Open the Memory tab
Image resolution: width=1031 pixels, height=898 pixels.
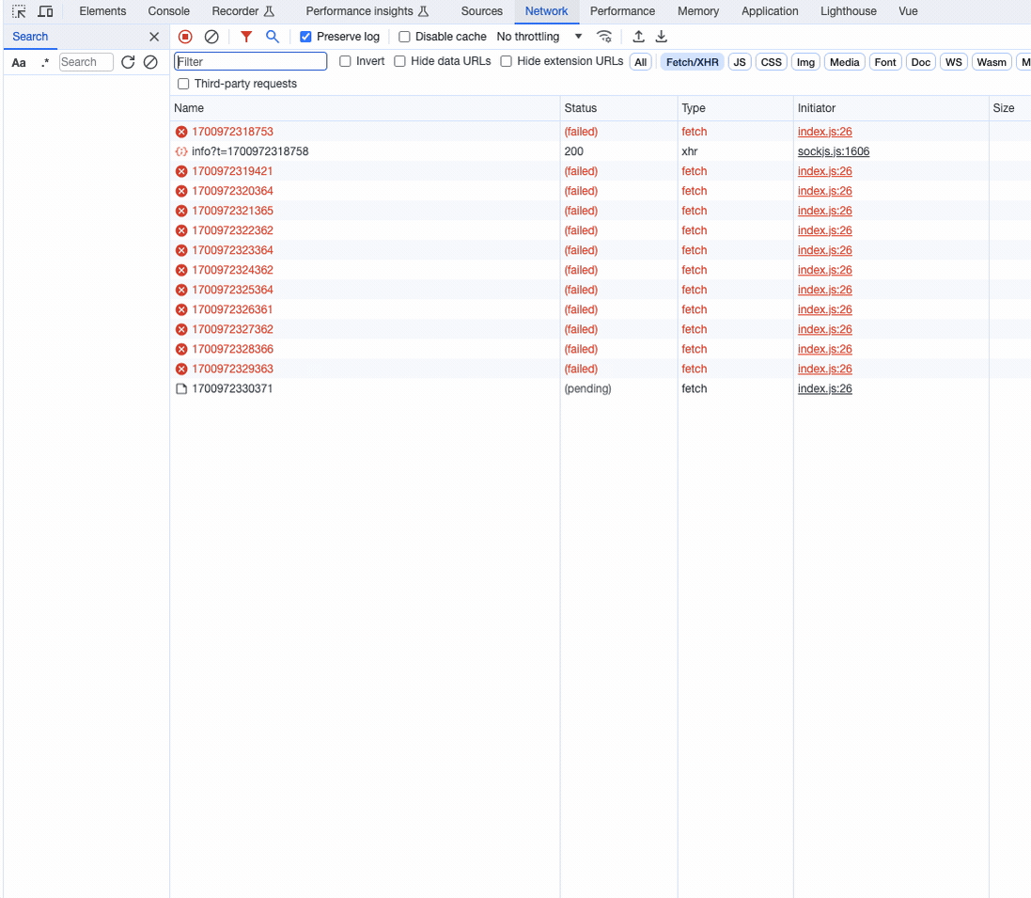(x=698, y=11)
